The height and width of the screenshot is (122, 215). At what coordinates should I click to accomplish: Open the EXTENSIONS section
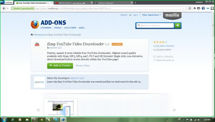pos(46,28)
